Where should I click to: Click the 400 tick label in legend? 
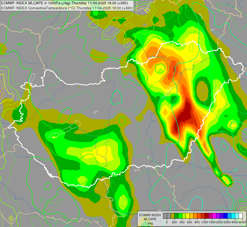coord(182,222)
